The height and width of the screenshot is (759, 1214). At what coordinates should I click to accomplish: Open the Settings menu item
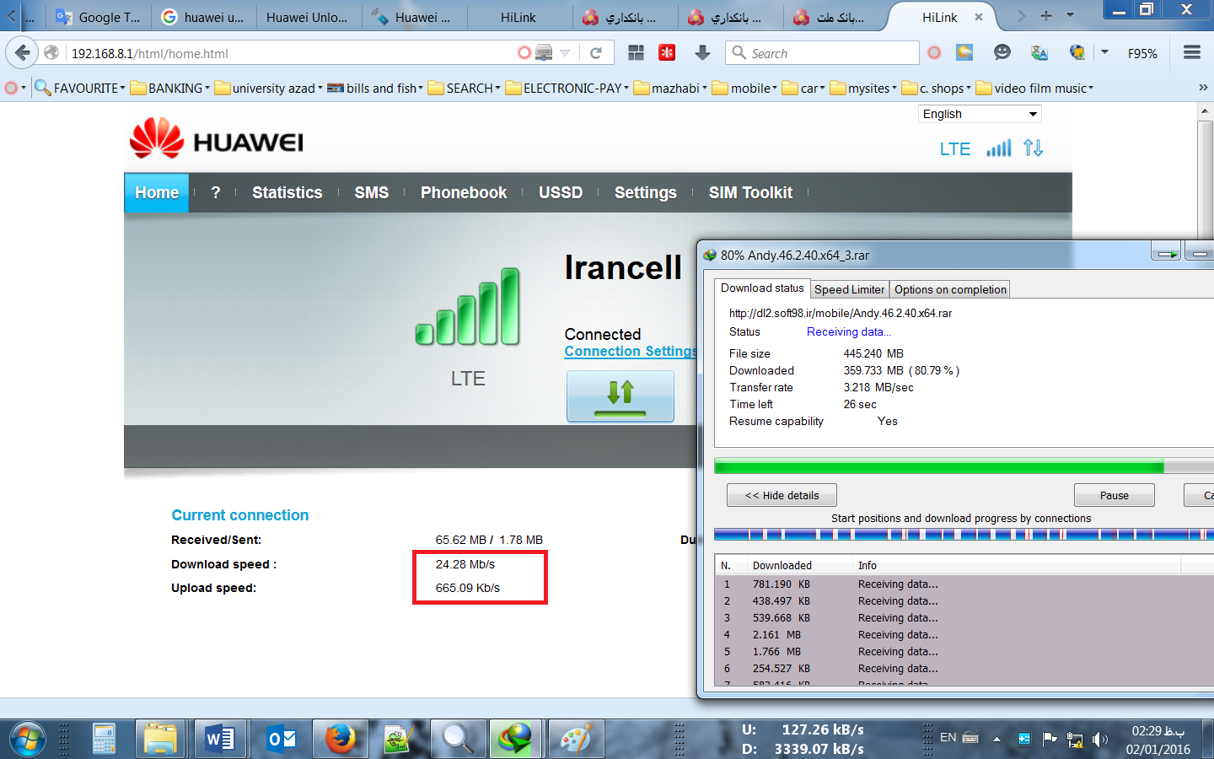point(646,192)
